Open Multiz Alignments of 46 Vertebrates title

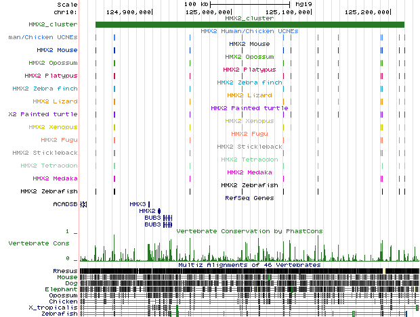249,265
